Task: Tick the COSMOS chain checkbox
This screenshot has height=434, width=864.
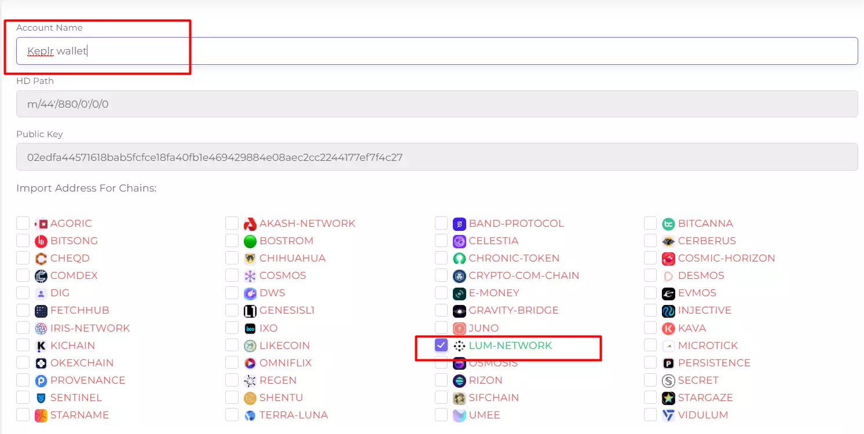Action: tap(232, 275)
